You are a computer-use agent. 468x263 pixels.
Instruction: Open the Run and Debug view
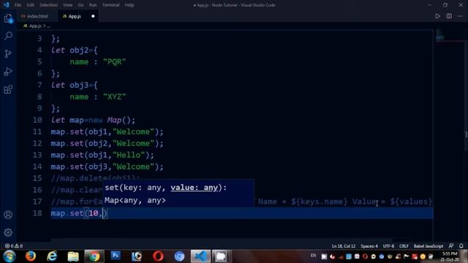tap(8, 72)
